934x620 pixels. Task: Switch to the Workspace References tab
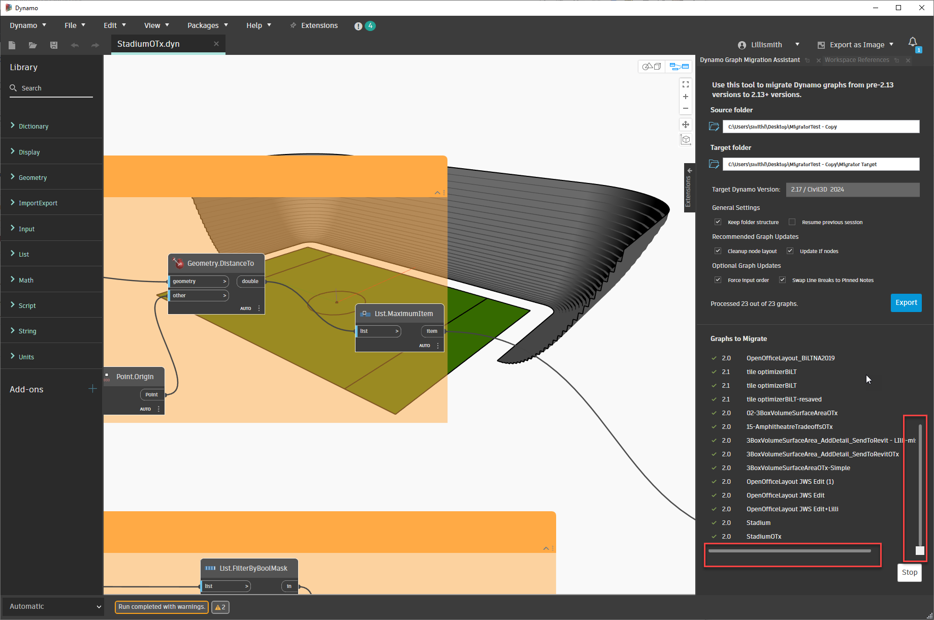(x=857, y=59)
